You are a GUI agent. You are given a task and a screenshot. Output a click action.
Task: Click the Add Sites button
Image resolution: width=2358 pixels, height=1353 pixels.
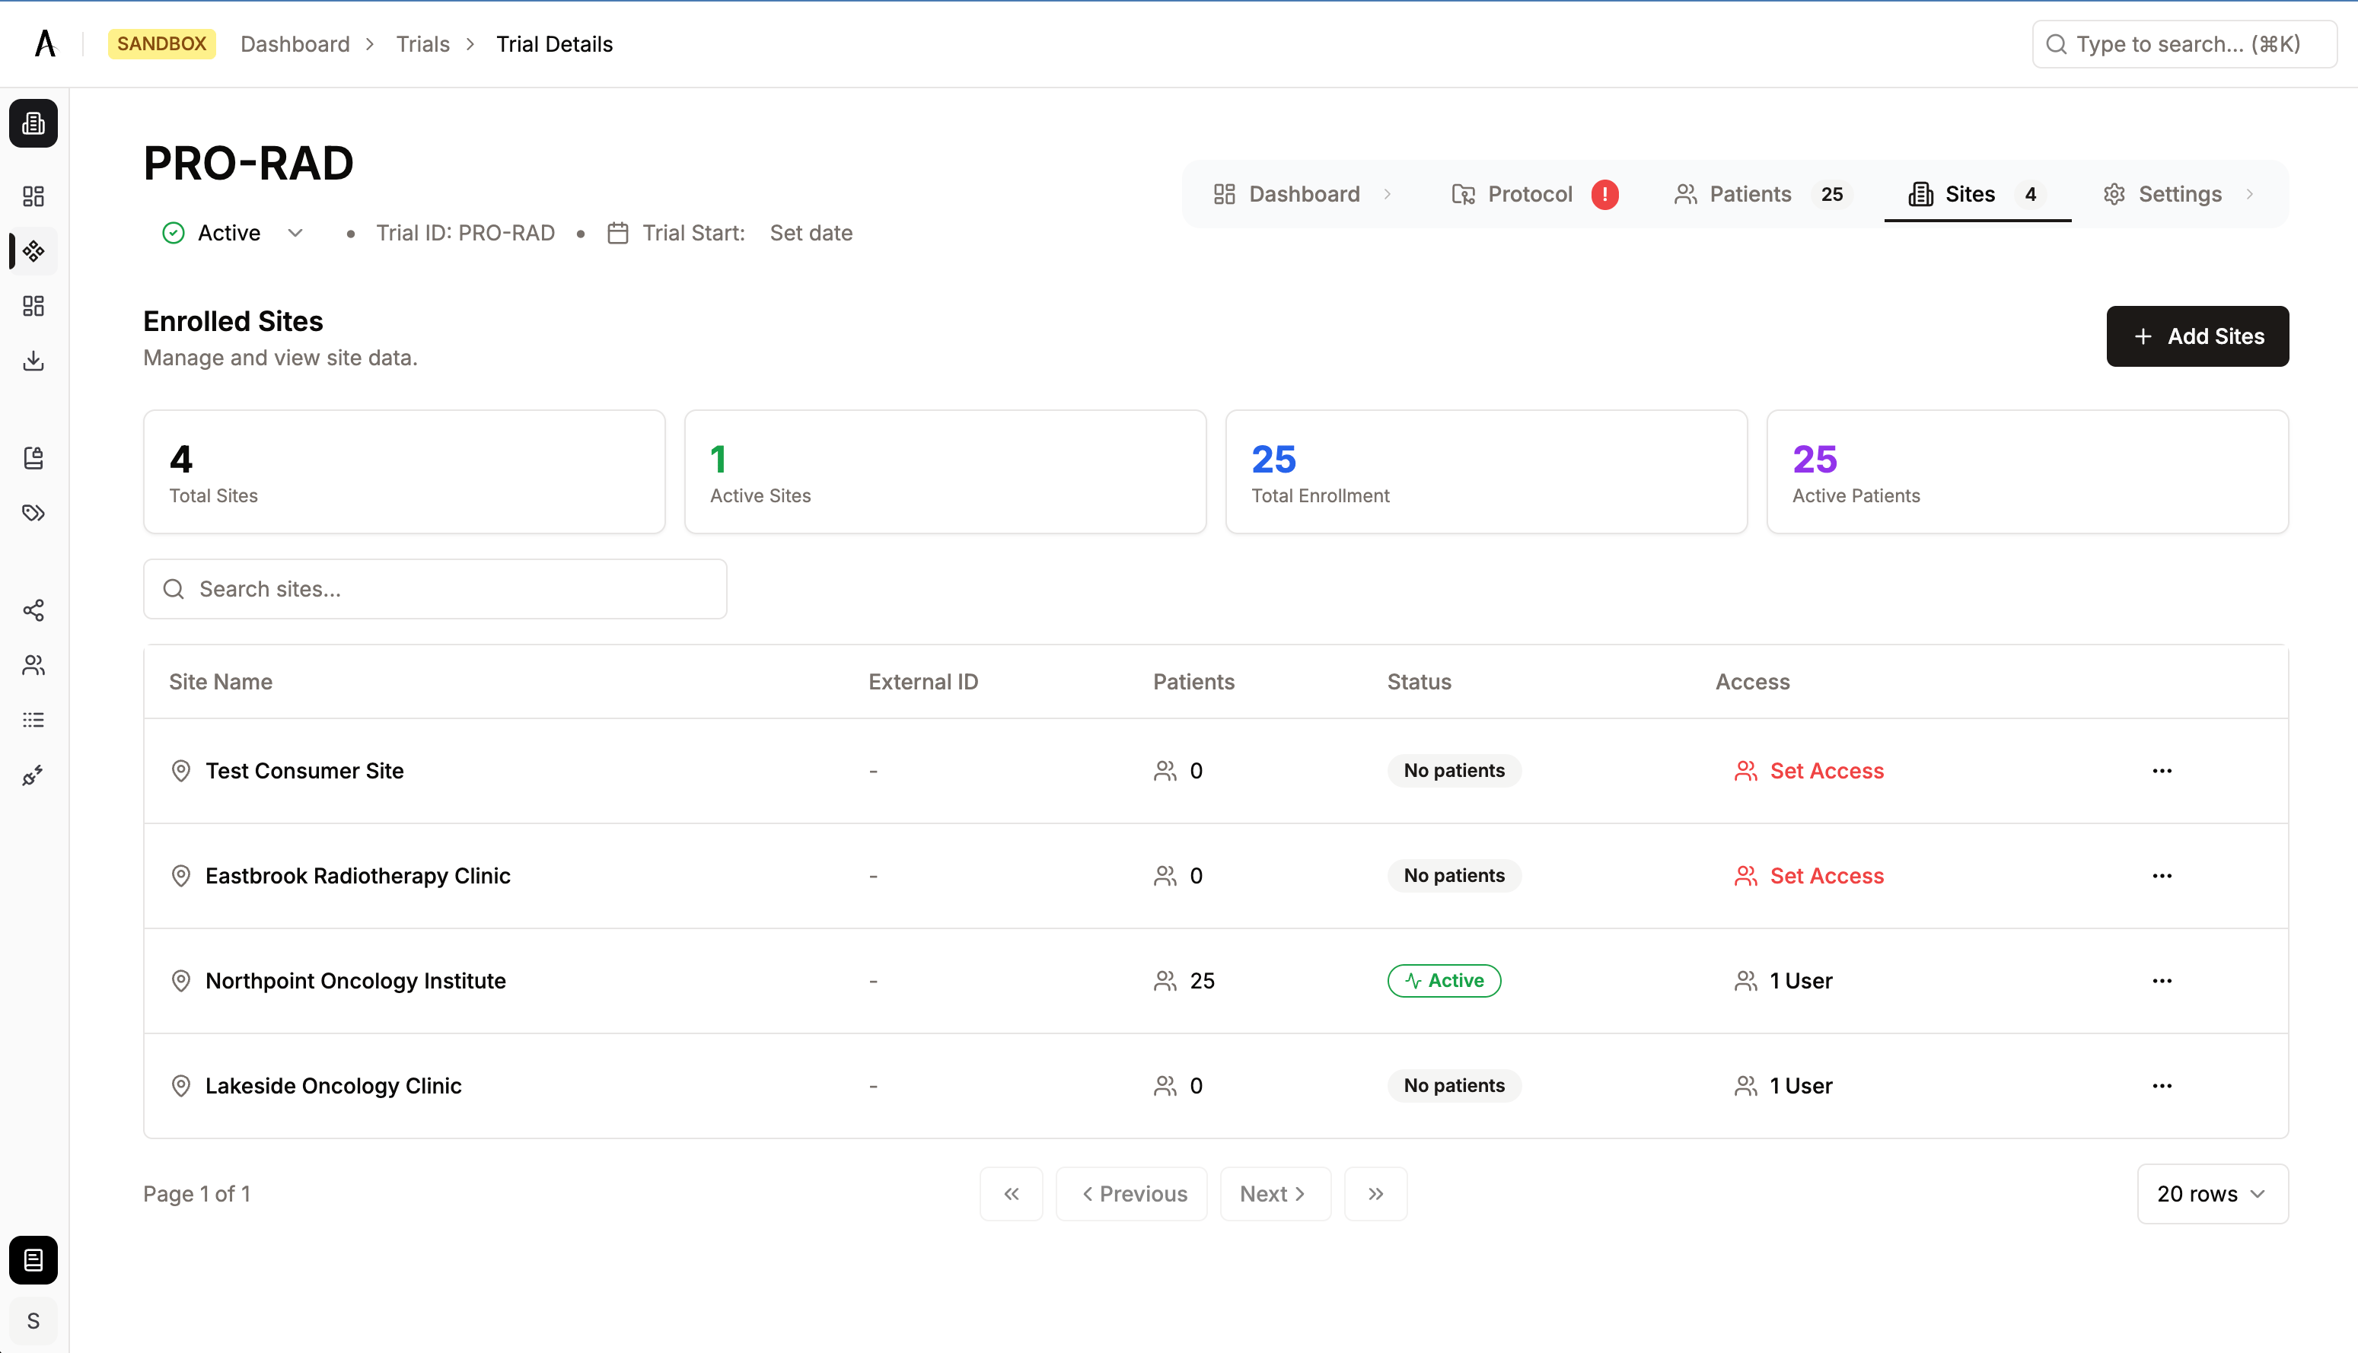(2197, 336)
